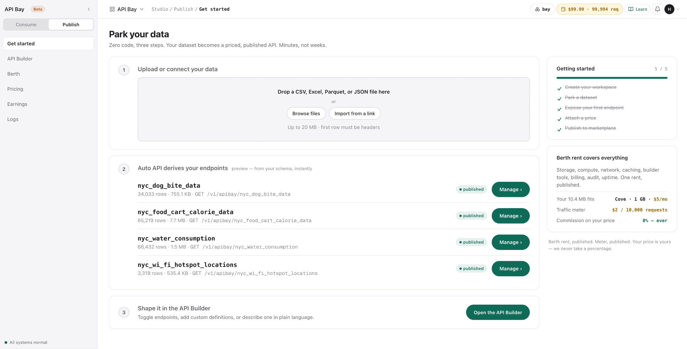Manage nyc_food_cart_calorie_data endpoint

[511, 216]
